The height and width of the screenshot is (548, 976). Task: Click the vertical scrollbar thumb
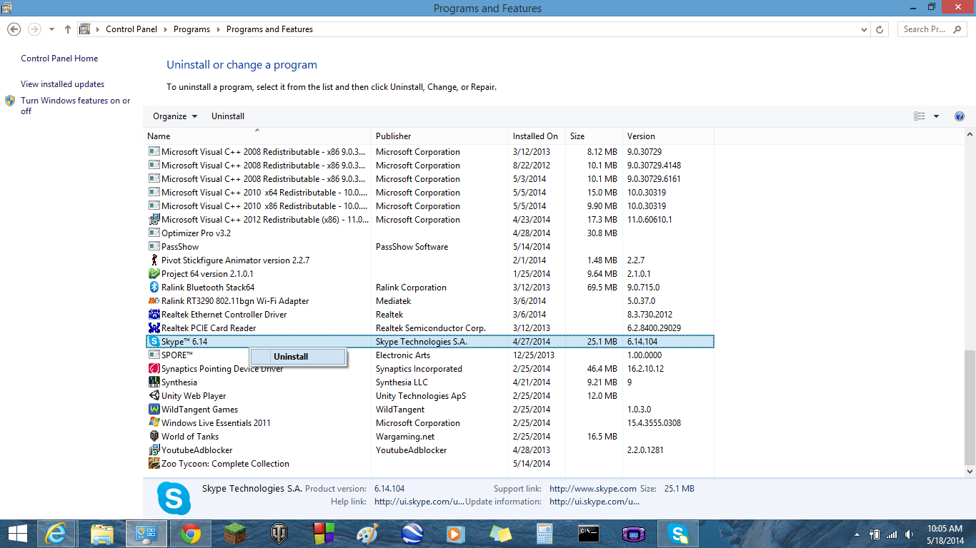(x=970, y=407)
